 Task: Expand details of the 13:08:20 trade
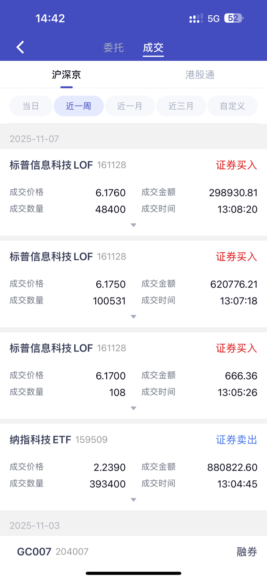click(x=133, y=225)
